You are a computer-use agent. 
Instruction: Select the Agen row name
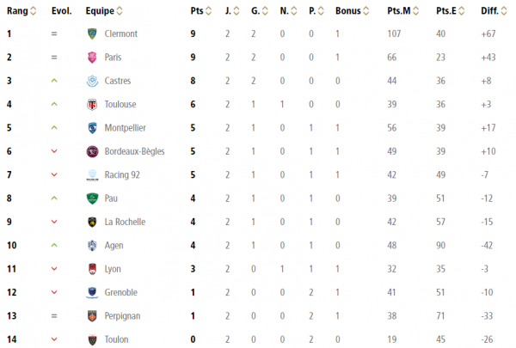click(x=114, y=246)
